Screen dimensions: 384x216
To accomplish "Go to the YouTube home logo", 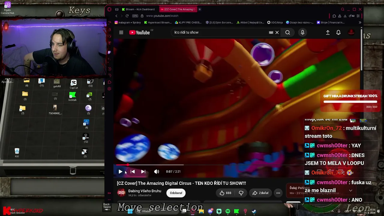I will (x=140, y=32).
